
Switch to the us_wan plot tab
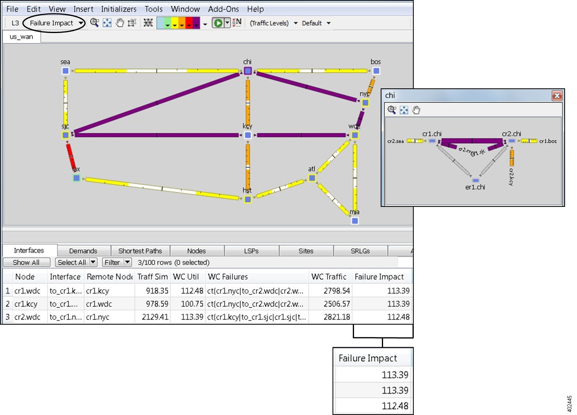tap(22, 37)
